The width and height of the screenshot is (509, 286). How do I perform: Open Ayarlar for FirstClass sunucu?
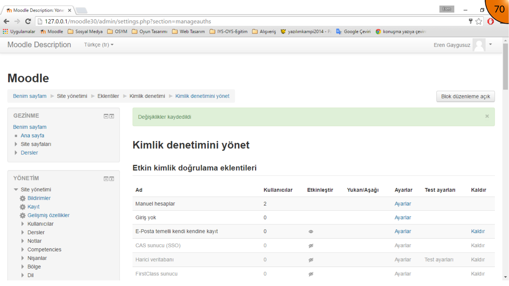tap(403, 274)
